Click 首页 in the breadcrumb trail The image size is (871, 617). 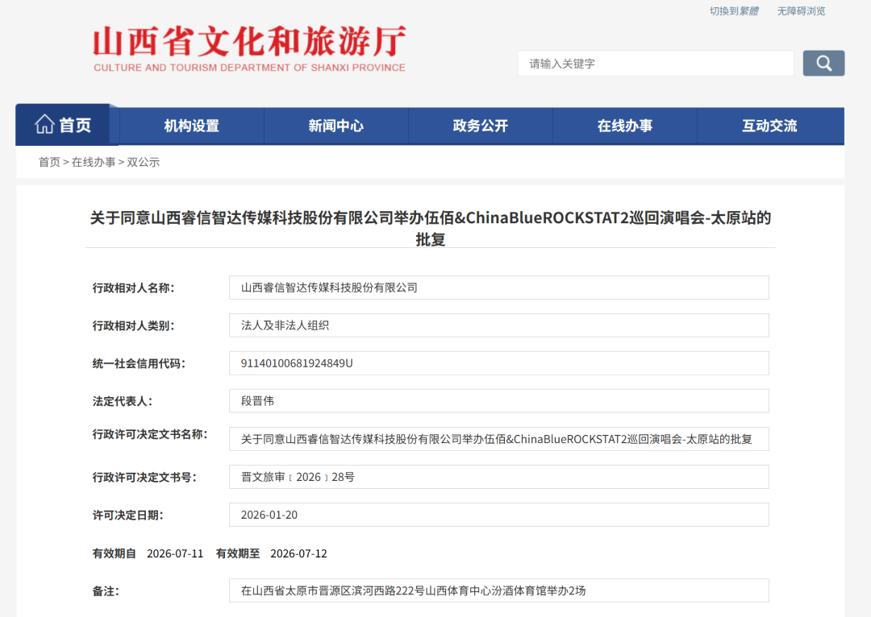point(49,162)
